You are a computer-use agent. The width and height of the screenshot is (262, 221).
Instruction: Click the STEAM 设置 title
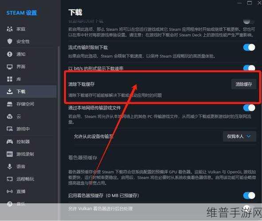(x=22, y=13)
